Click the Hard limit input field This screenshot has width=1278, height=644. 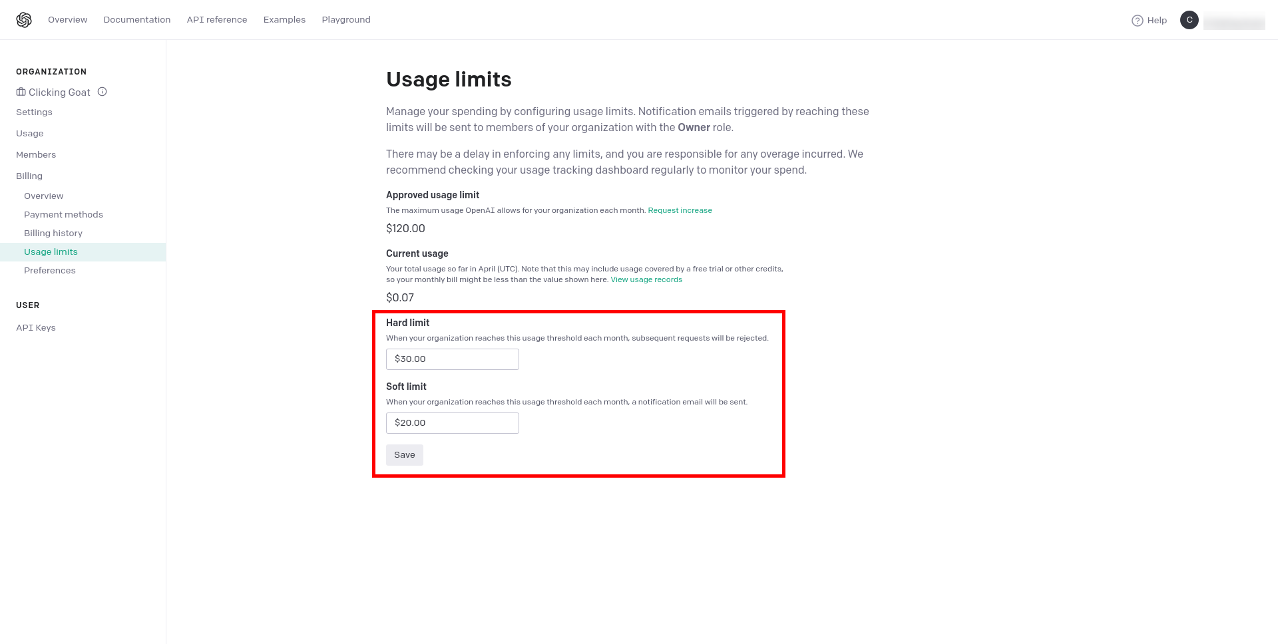(453, 359)
